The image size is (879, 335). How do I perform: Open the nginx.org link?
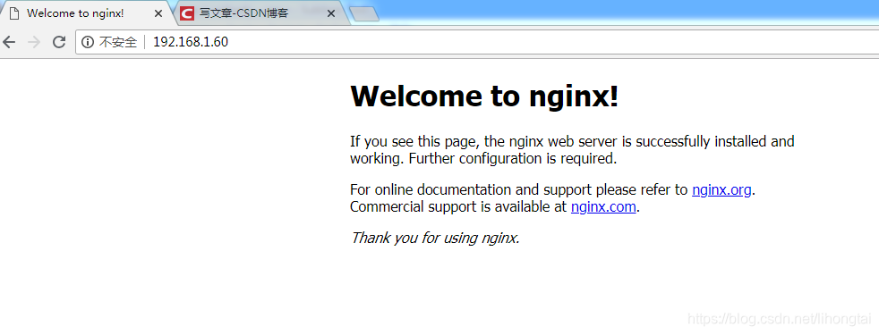[721, 190]
